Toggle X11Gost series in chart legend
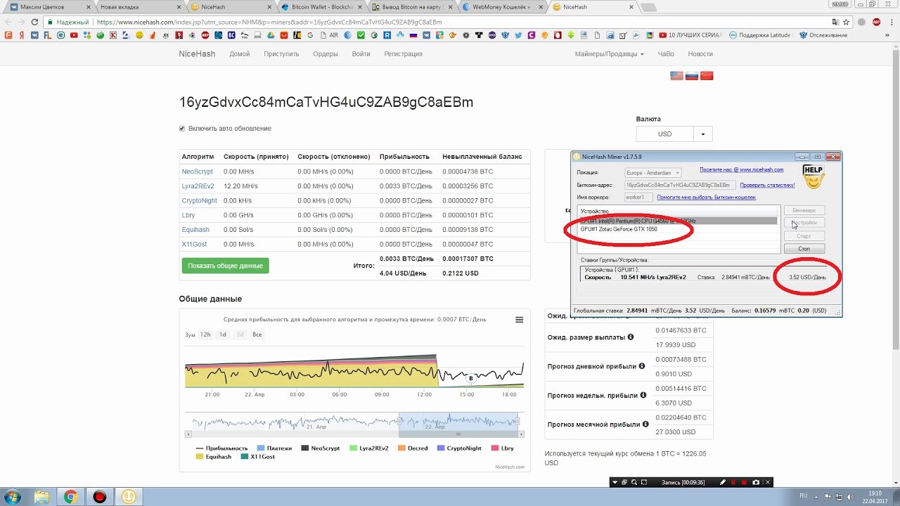 tap(257, 457)
